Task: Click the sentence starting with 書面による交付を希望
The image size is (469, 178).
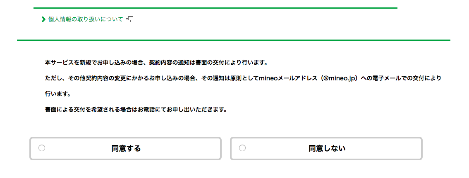Action: [136, 110]
